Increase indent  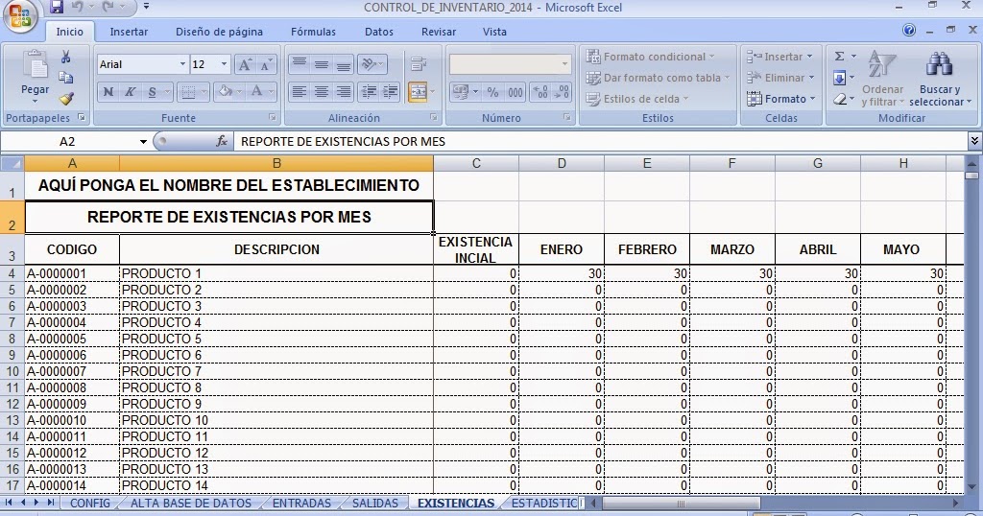pyautogui.click(x=390, y=92)
